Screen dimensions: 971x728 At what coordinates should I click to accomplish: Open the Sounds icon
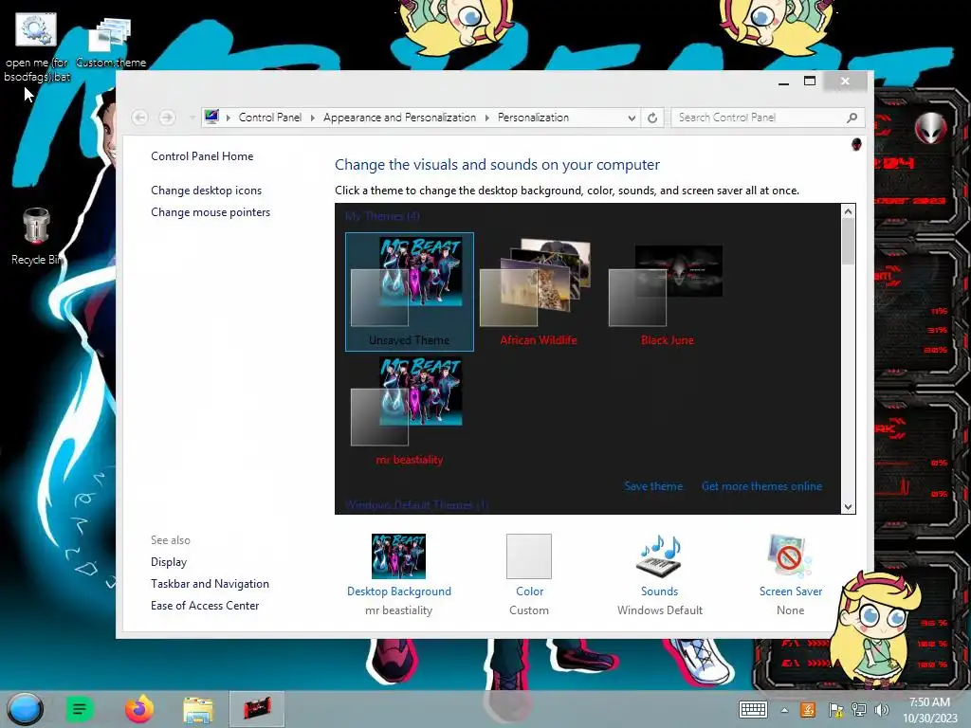(x=660, y=555)
